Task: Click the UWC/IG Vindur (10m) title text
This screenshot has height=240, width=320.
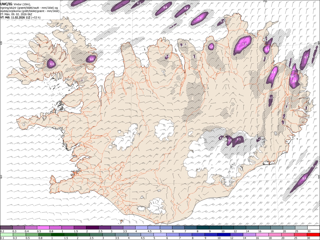Action: [x=15, y=4]
